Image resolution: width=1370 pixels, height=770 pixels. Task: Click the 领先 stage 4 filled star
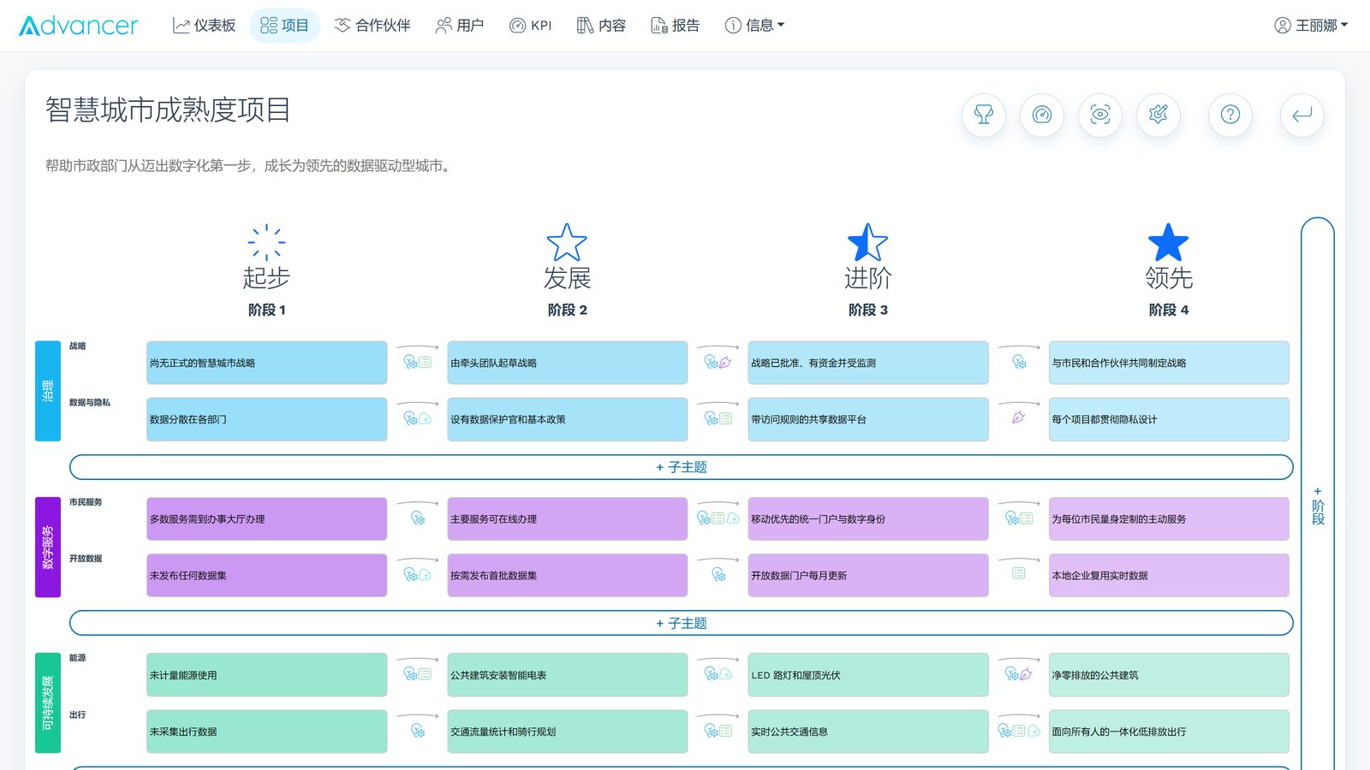tap(1168, 242)
